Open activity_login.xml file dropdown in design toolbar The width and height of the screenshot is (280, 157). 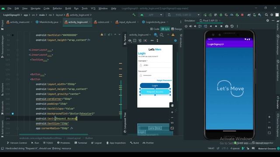(x=140, y=35)
